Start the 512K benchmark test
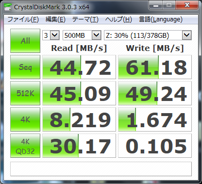 coord(25,93)
